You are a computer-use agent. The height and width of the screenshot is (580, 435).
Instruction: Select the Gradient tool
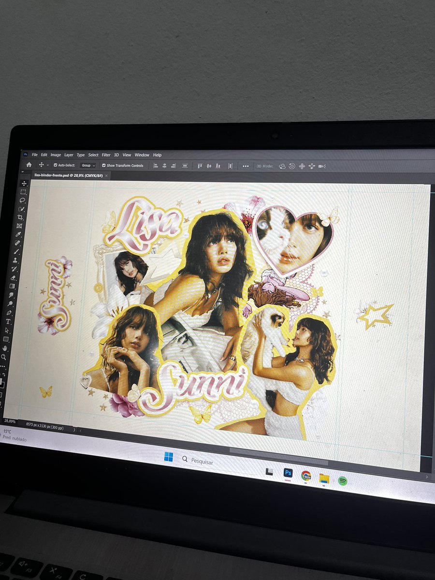(x=12, y=286)
